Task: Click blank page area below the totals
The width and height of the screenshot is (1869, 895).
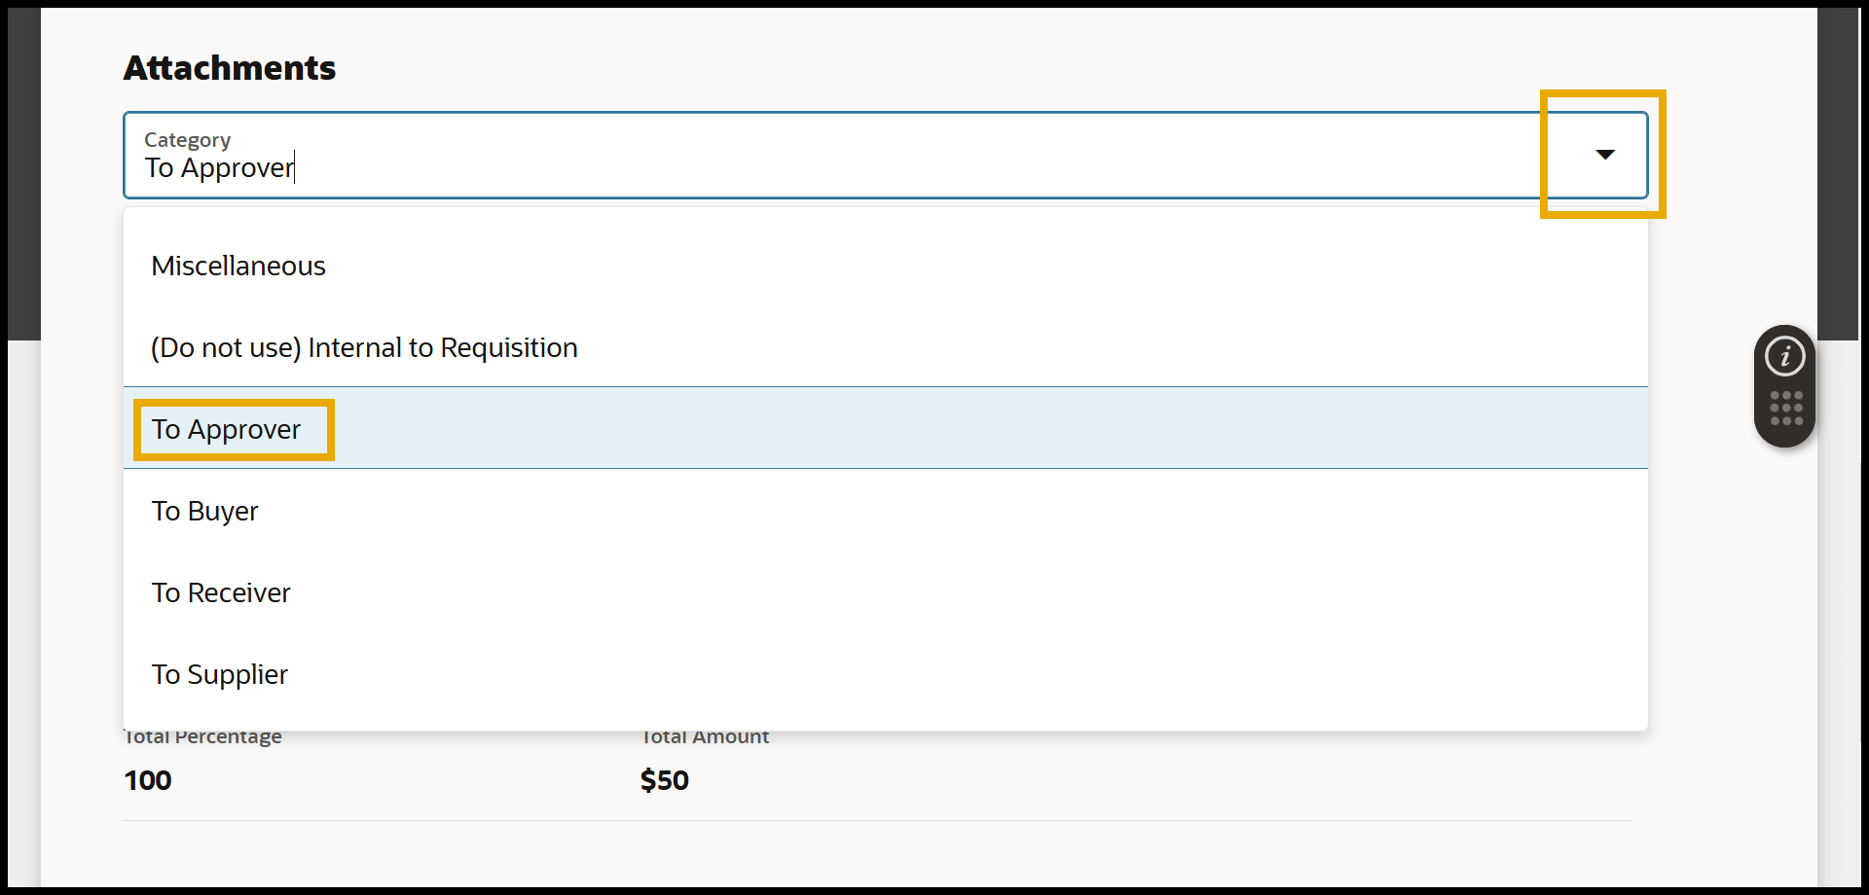Action: 876,854
